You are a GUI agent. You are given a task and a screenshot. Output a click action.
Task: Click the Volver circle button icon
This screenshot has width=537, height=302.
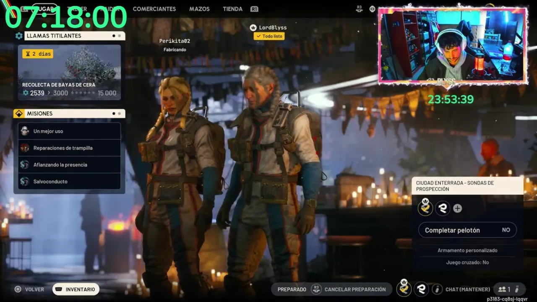[18, 289]
